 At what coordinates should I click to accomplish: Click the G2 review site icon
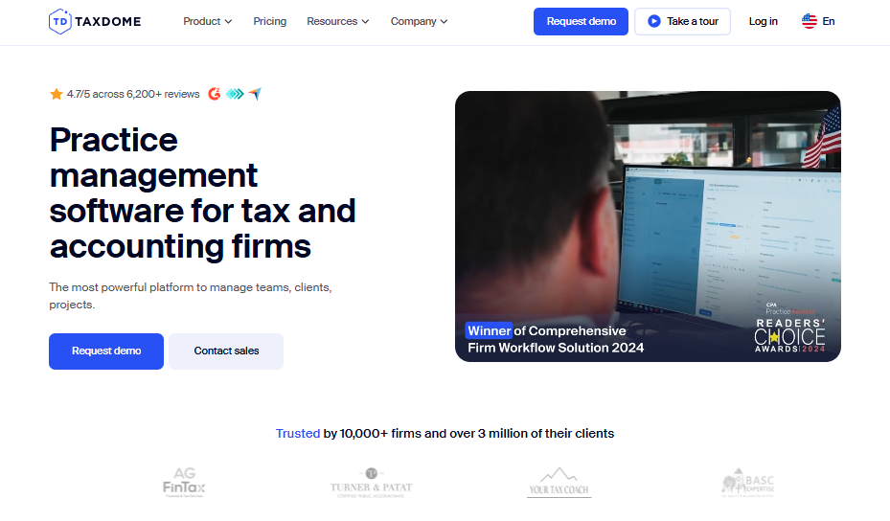pyautogui.click(x=215, y=94)
